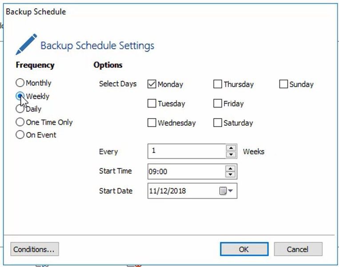Select One Time Only frequency

pyautogui.click(x=20, y=122)
